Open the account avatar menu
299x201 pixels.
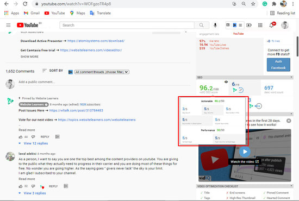click(x=284, y=25)
